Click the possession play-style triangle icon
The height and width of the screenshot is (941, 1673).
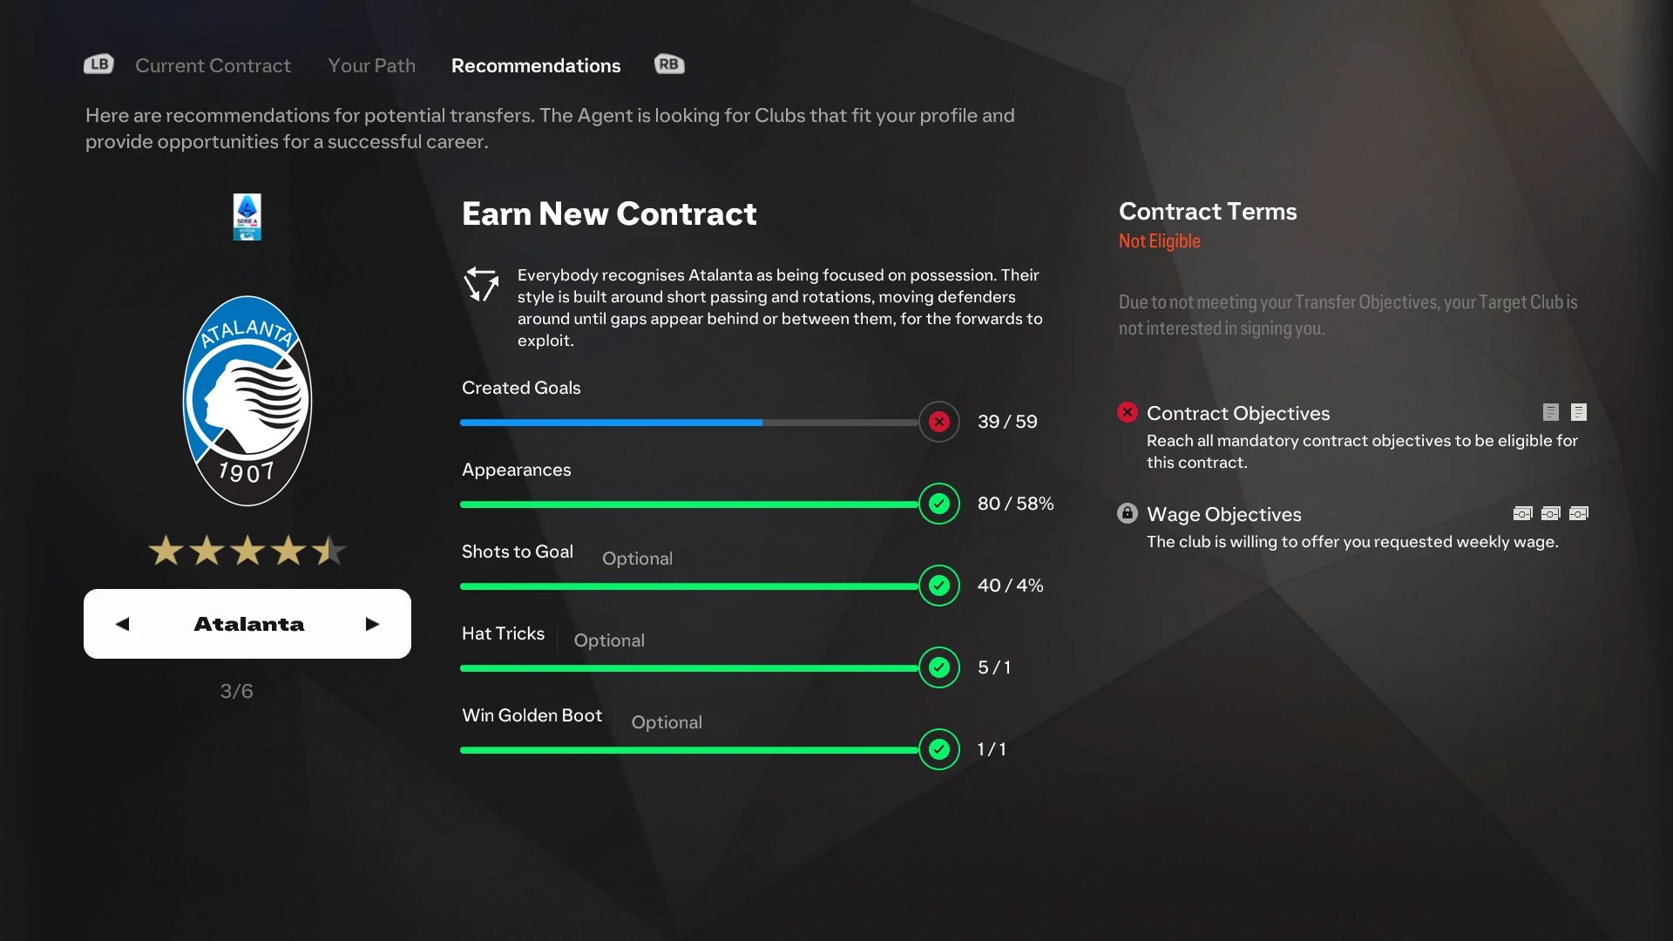coord(481,284)
